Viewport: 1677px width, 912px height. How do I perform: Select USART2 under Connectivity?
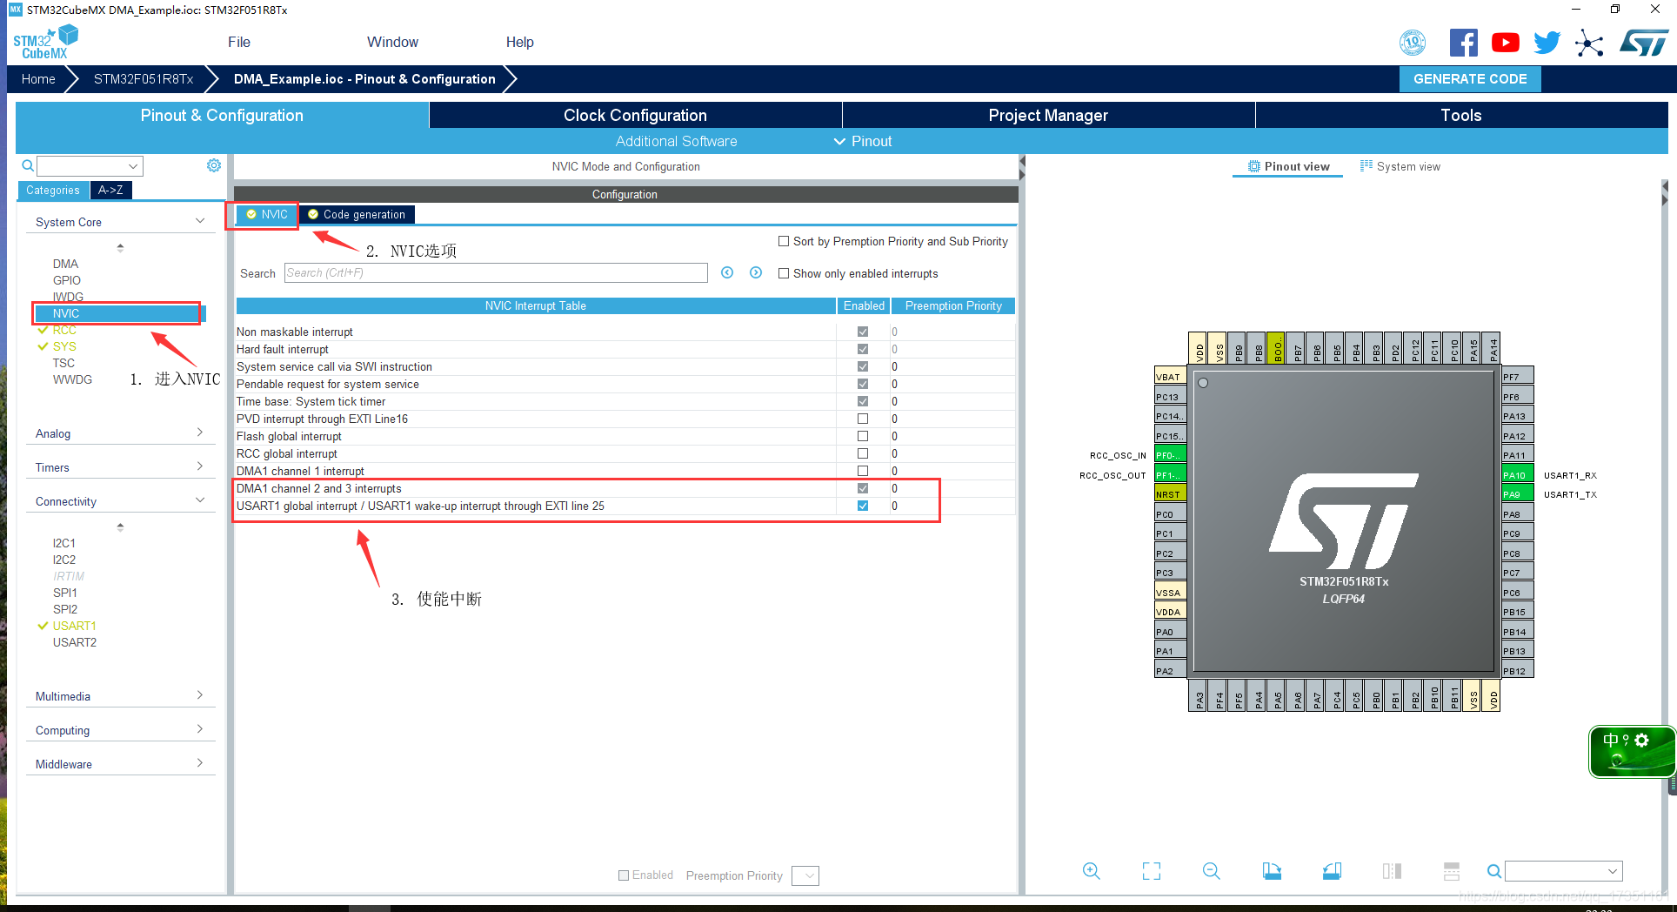(75, 642)
